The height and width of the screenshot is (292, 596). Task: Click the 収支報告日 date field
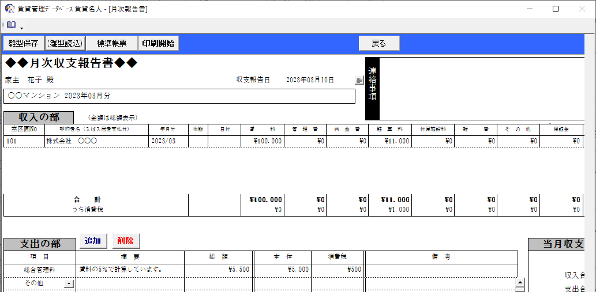coord(310,80)
